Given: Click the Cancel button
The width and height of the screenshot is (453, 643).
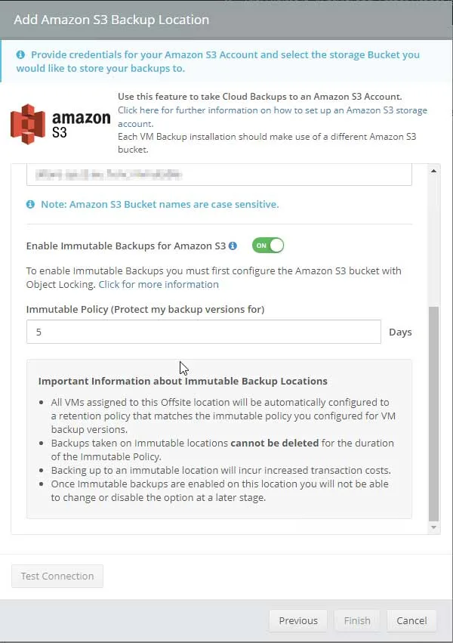Looking at the screenshot, I should coord(411,620).
